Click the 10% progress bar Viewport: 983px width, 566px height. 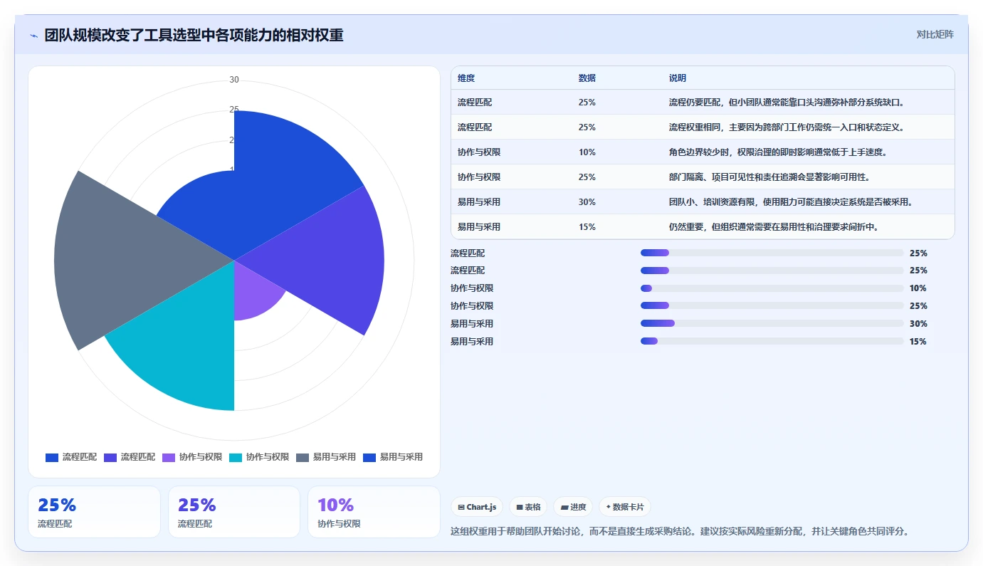coord(772,288)
